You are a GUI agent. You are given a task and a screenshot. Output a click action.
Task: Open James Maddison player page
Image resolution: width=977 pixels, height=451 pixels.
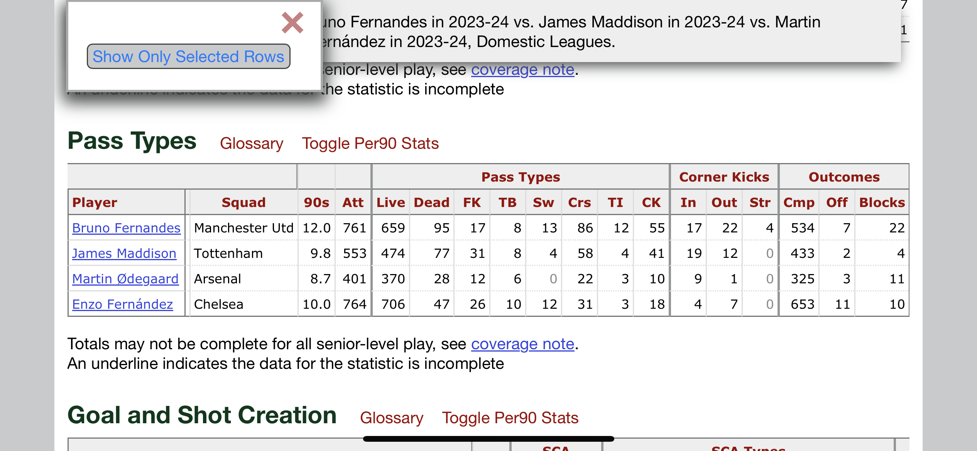coord(124,253)
